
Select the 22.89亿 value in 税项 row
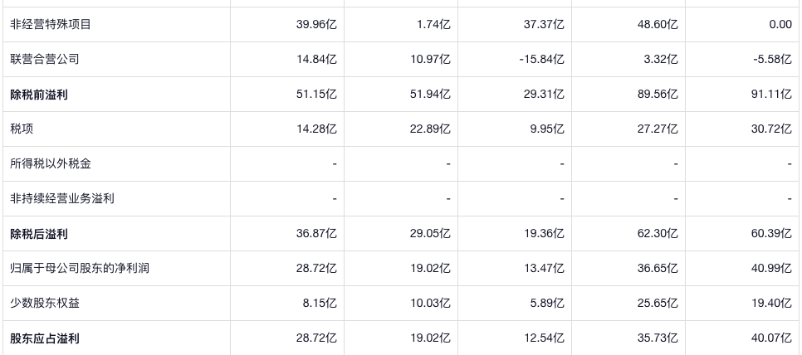pyautogui.click(x=430, y=129)
